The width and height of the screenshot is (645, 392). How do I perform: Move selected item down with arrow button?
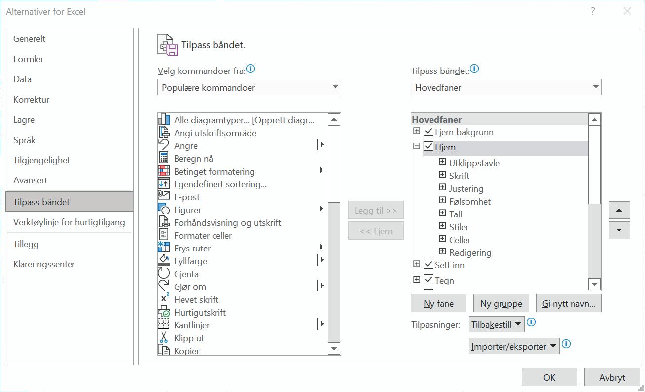point(619,230)
